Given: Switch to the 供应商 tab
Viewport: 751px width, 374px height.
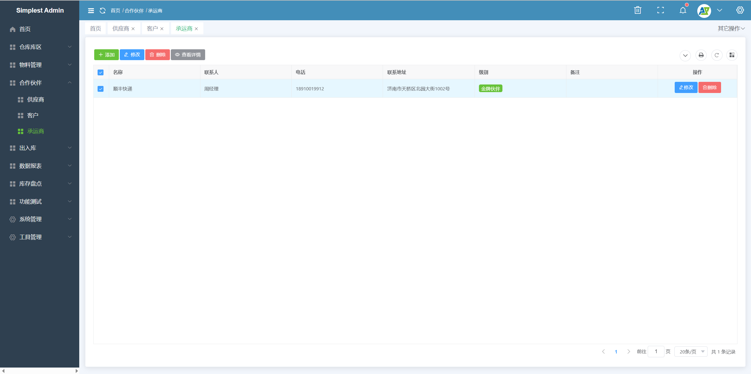Looking at the screenshot, I should tap(121, 28).
